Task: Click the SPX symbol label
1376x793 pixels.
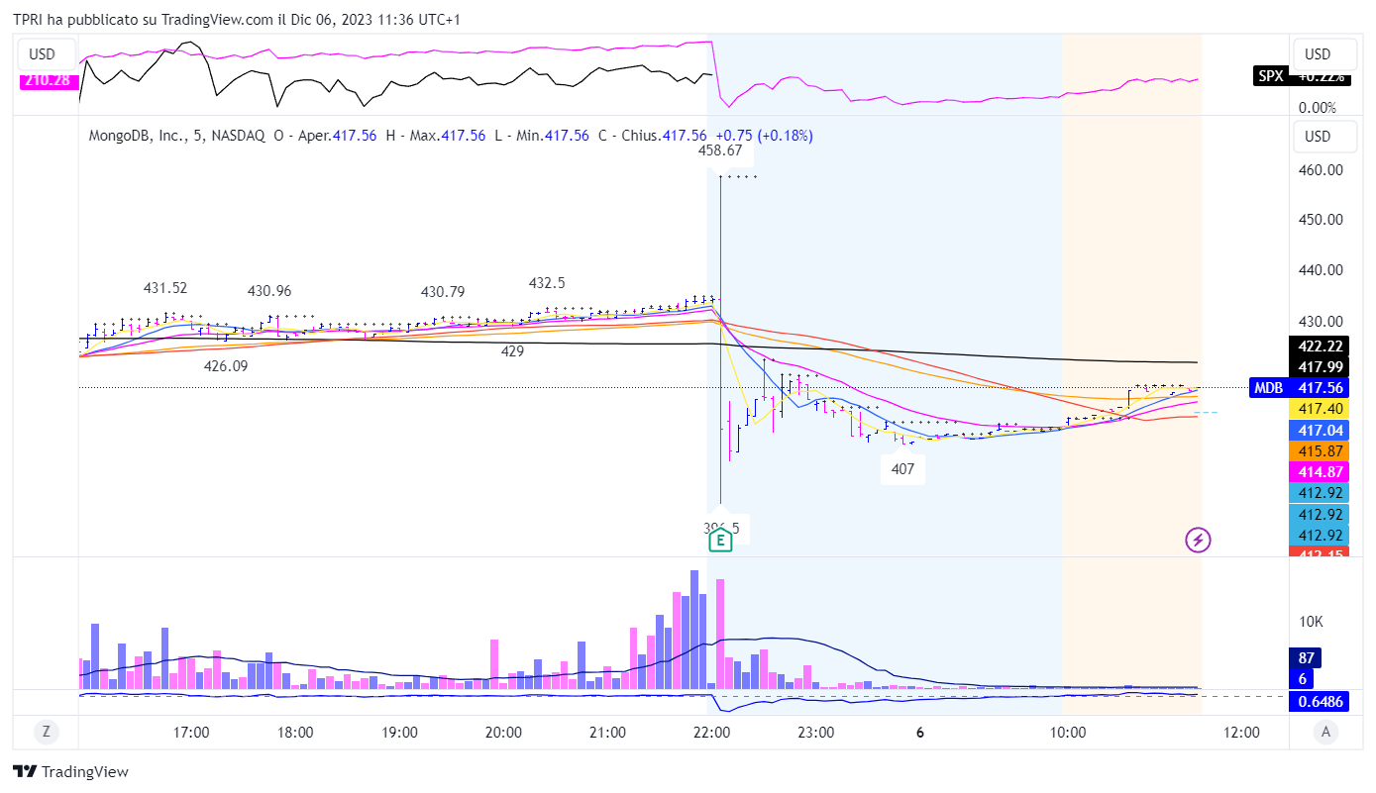Action: [x=1270, y=76]
